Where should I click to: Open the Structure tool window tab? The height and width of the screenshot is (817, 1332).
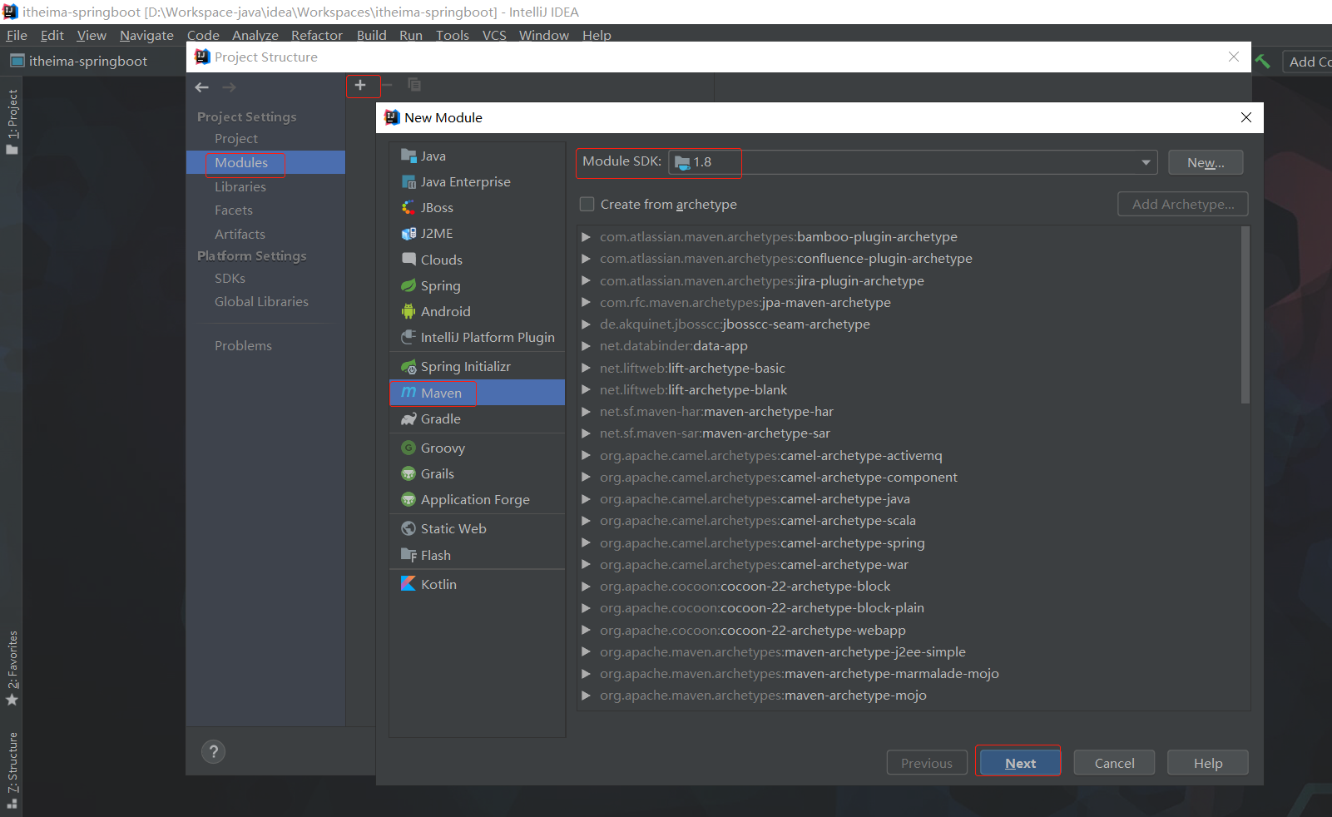(12, 771)
